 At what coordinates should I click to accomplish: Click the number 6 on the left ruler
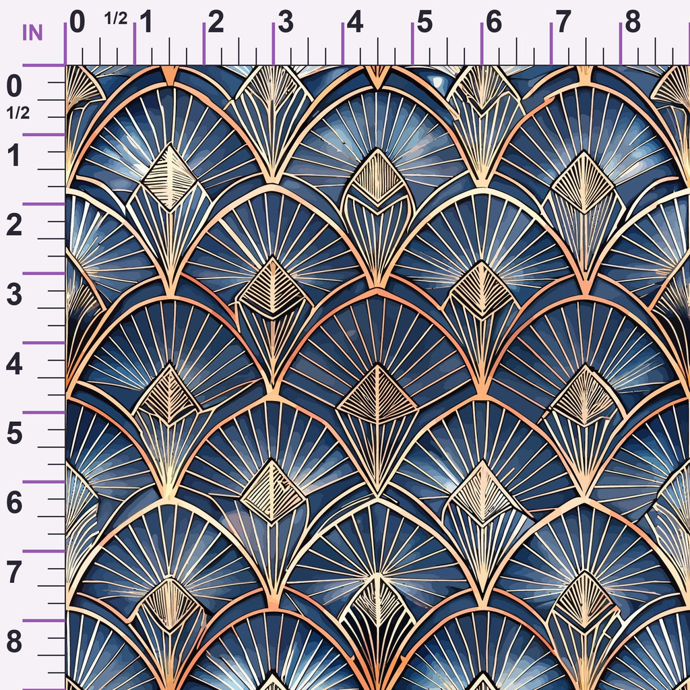point(14,503)
